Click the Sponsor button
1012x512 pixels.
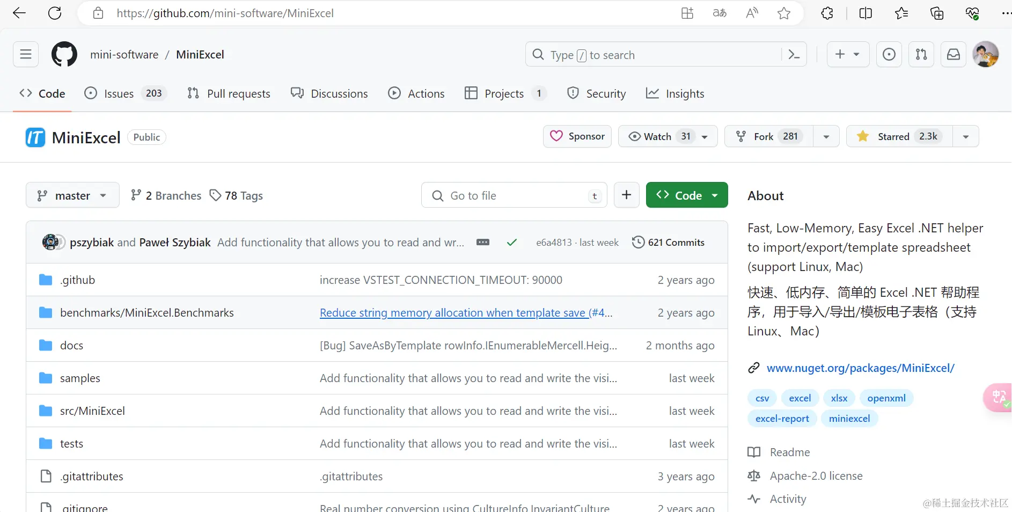[x=577, y=136]
